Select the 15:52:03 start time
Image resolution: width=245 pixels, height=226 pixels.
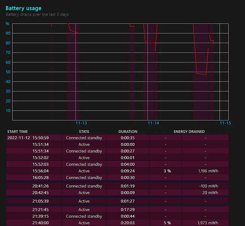(x=41, y=165)
